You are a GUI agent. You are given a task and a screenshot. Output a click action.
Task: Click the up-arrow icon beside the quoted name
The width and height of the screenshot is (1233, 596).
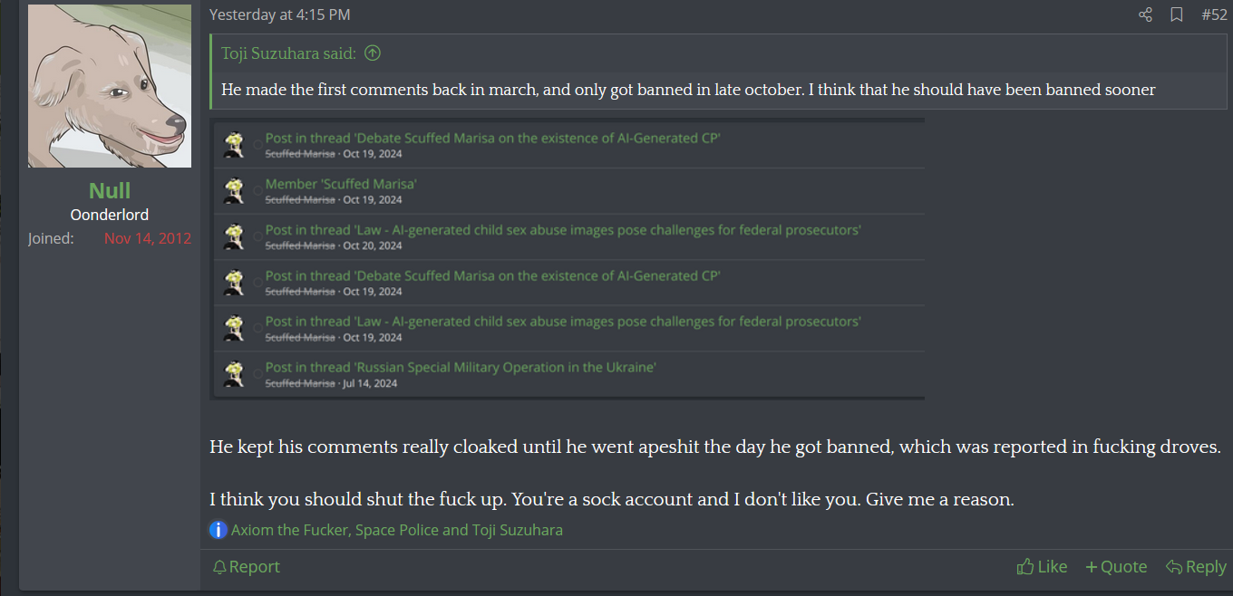373,53
